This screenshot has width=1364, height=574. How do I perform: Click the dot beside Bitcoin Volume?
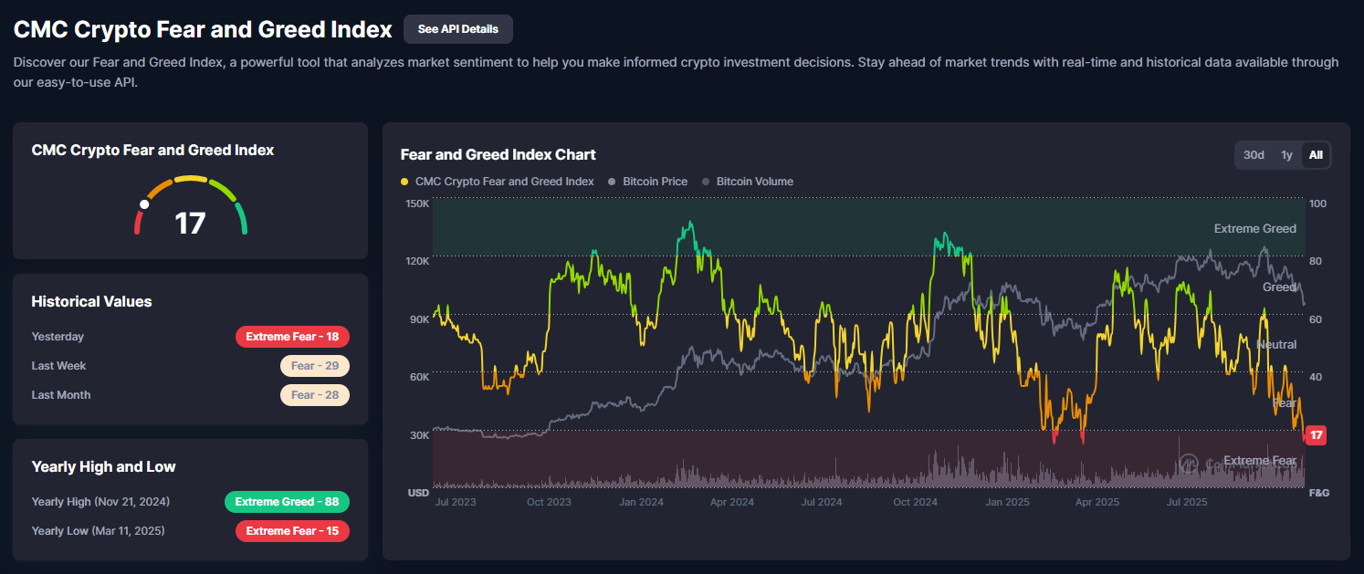pos(706,182)
